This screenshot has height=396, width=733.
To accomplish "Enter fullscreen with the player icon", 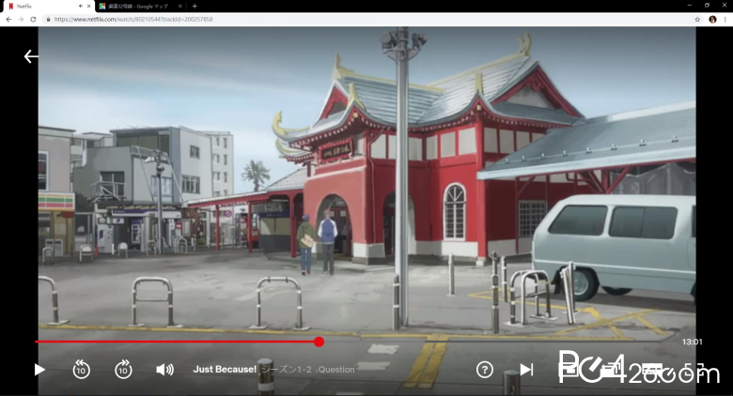I will [693, 370].
